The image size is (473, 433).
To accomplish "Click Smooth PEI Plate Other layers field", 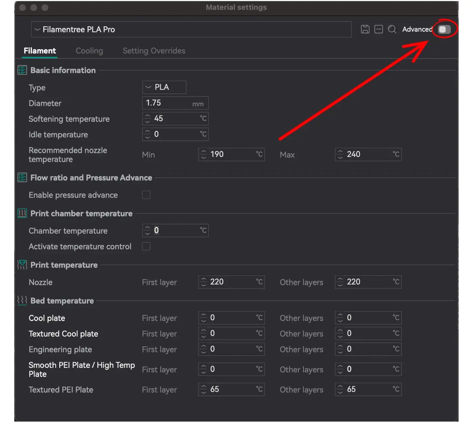I will click(x=368, y=369).
